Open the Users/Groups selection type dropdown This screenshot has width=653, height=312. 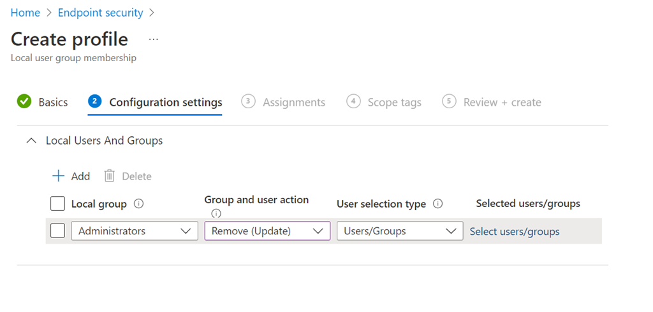400,231
